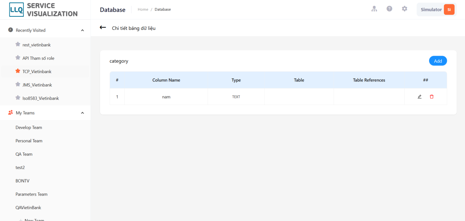
Task: Delete the nam column with trash icon
Action: (431, 97)
